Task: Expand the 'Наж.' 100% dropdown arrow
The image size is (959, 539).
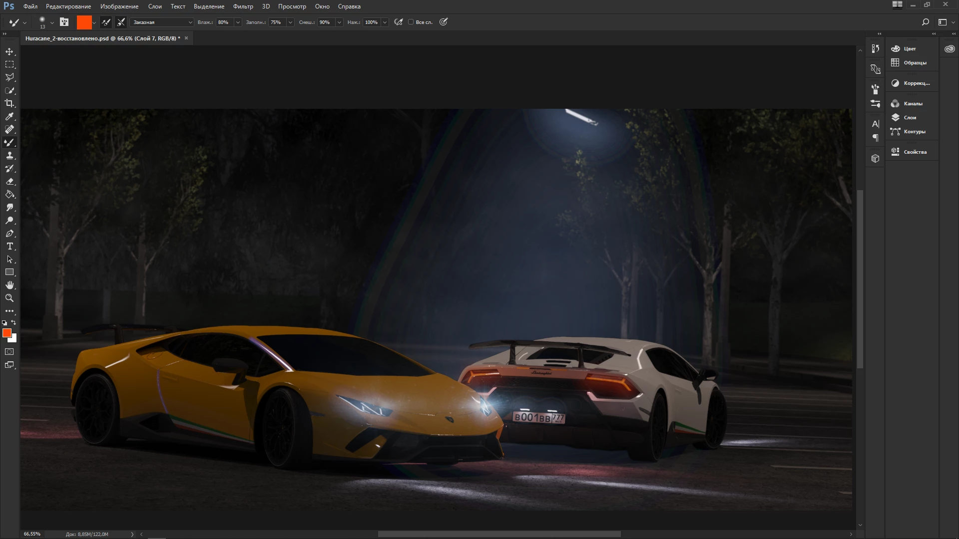Action: click(385, 22)
